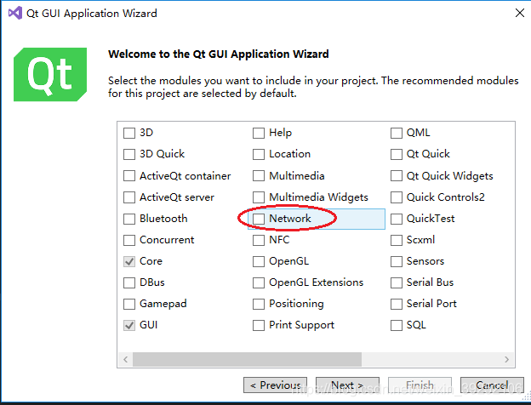Enable the Bluetooth module
The image size is (531, 405).
click(129, 220)
